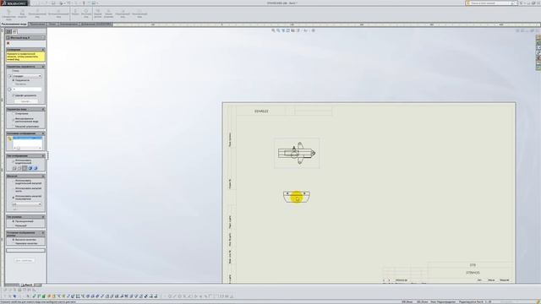
Task: Collapse the Detail View options section
Action: 43,109
